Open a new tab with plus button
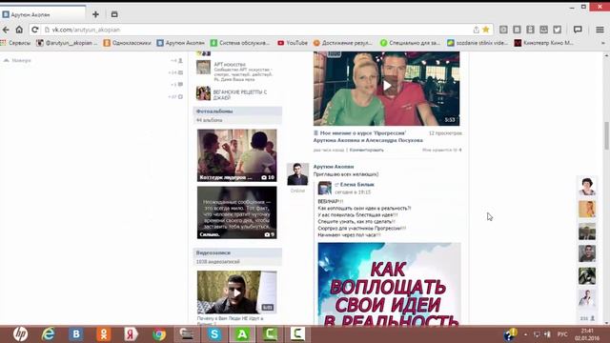This screenshot has height=343, width=610. tap(95, 14)
